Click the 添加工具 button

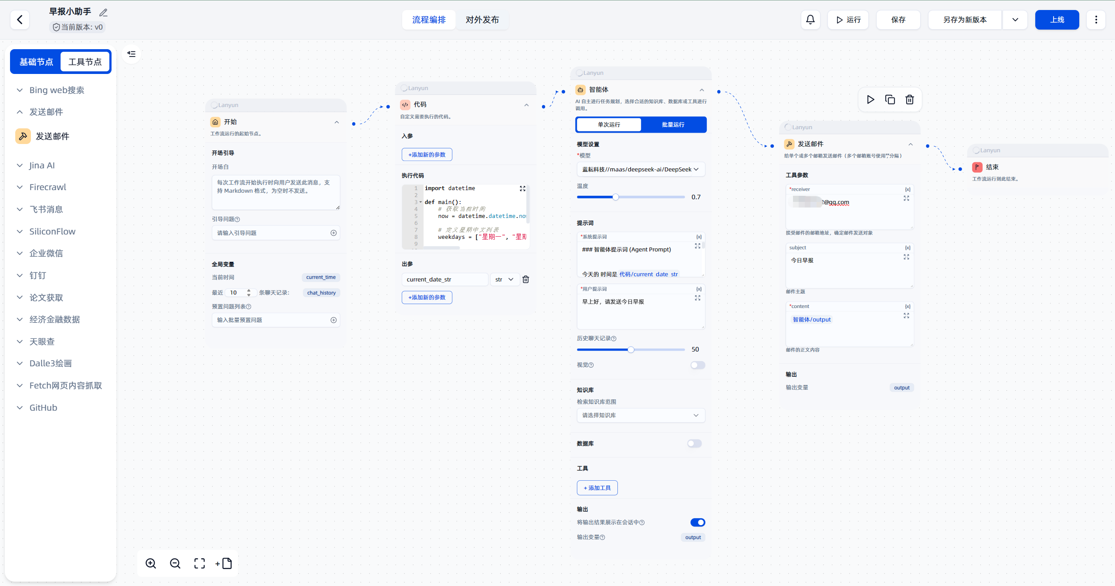pyautogui.click(x=597, y=488)
